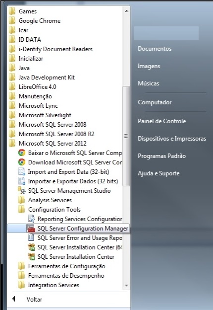This screenshot has width=213, height=310.
Task: Click Download Microsoft SQL Server text
Action: [x=75, y=162]
